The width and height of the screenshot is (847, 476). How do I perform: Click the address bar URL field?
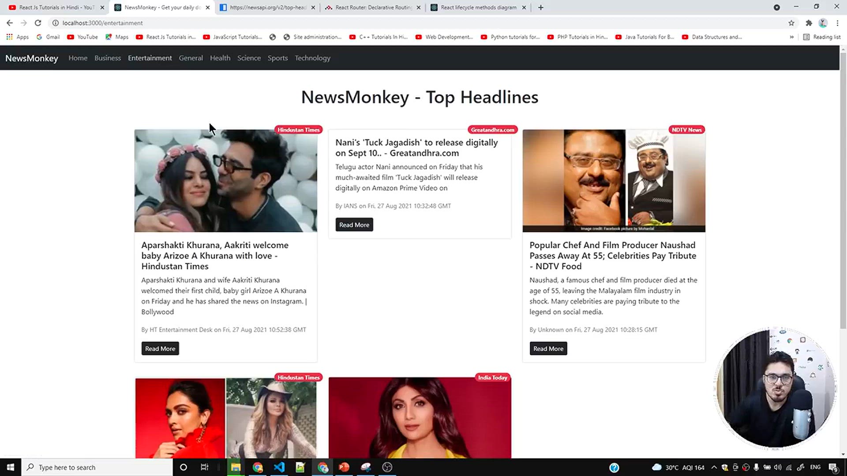(419, 23)
